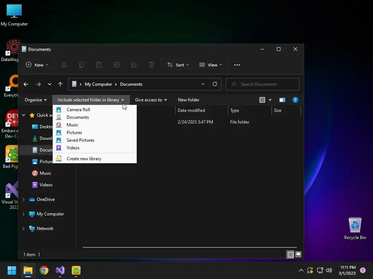Click the Cut scissors icon
This screenshot has width=373, height=279.
[64, 65]
